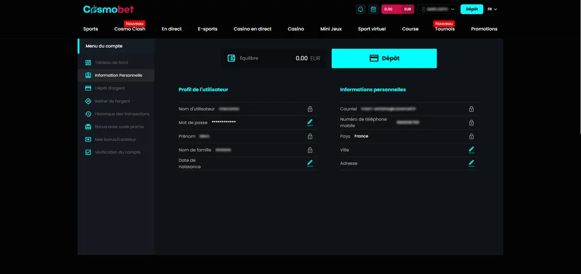581x274 pixels.
Task: Click lock icon on Prénom row
Action: [x=310, y=137]
